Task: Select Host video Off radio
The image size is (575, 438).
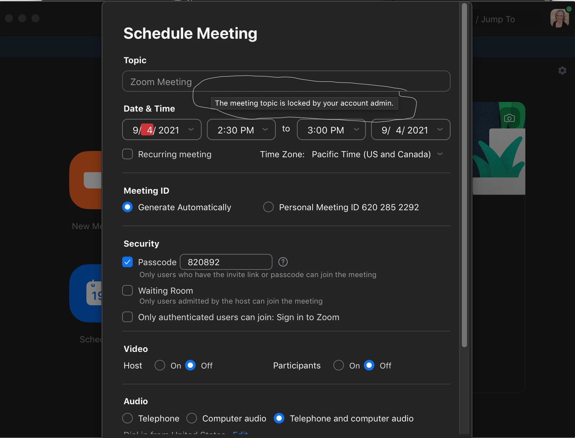Action: pos(190,365)
